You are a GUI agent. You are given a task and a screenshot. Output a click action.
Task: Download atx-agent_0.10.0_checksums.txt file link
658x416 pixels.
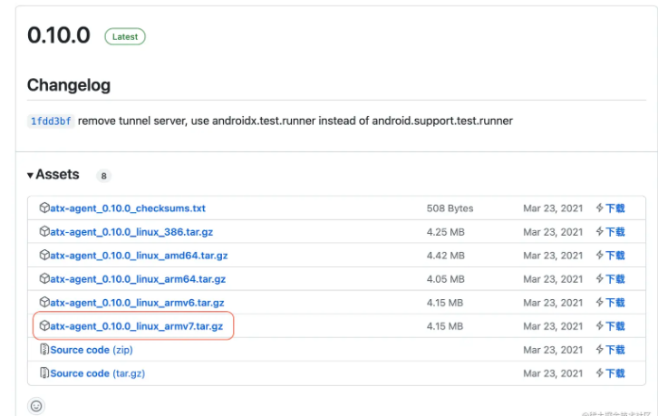(128, 208)
